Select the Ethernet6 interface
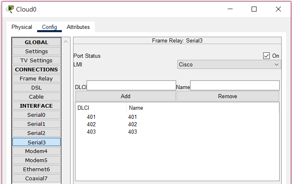Viewport: 292px width, 184px height. pos(36,170)
